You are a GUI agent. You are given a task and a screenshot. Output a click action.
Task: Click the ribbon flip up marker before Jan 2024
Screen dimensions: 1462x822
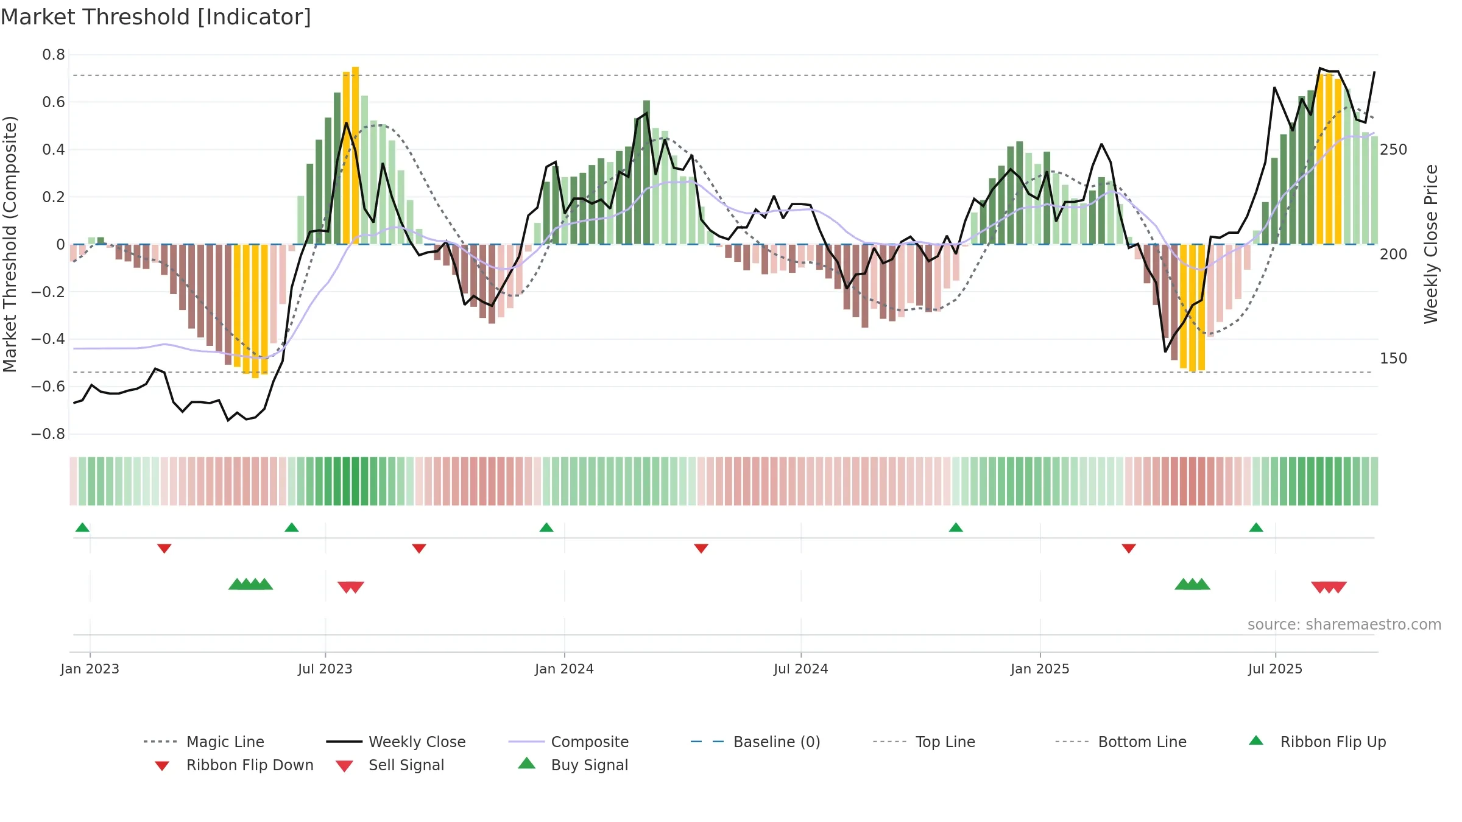pyautogui.click(x=546, y=527)
